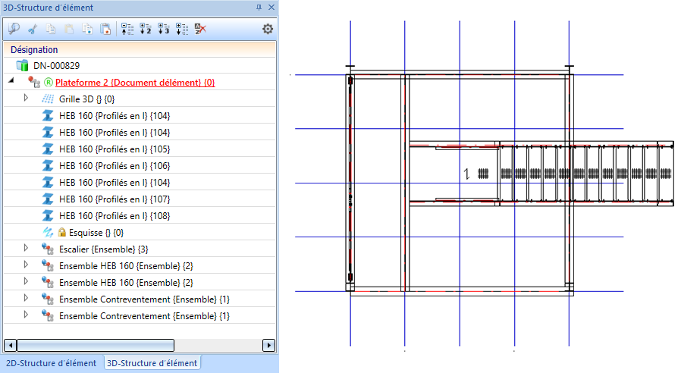Image resolution: width=681 pixels, height=373 pixels.
Task: Select the locked Esquisse item
Action: click(96, 232)
